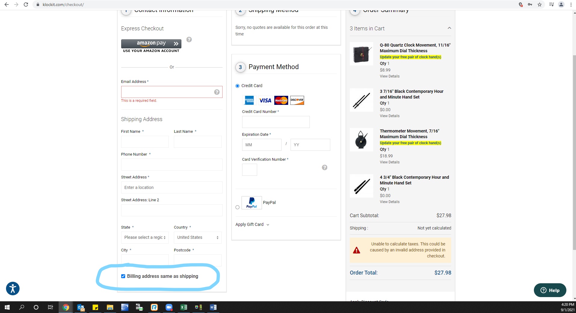Select the PayPal payment radio button
Image resolution: width=576 pixels, height=313 pixels.
(x=238, y=207)
